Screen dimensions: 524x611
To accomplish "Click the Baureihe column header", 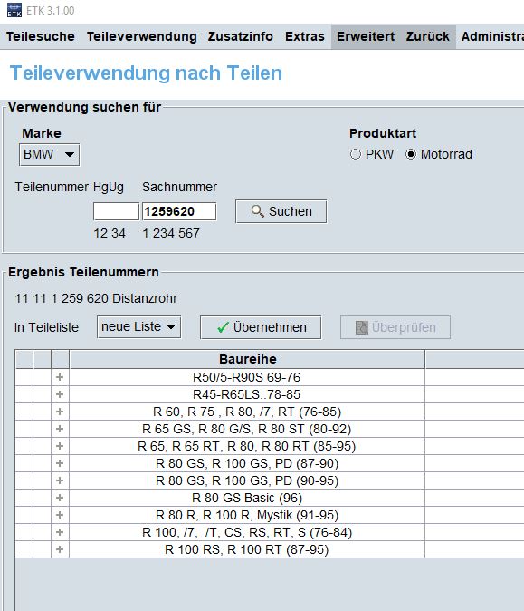I will click(x=247, y=359).
